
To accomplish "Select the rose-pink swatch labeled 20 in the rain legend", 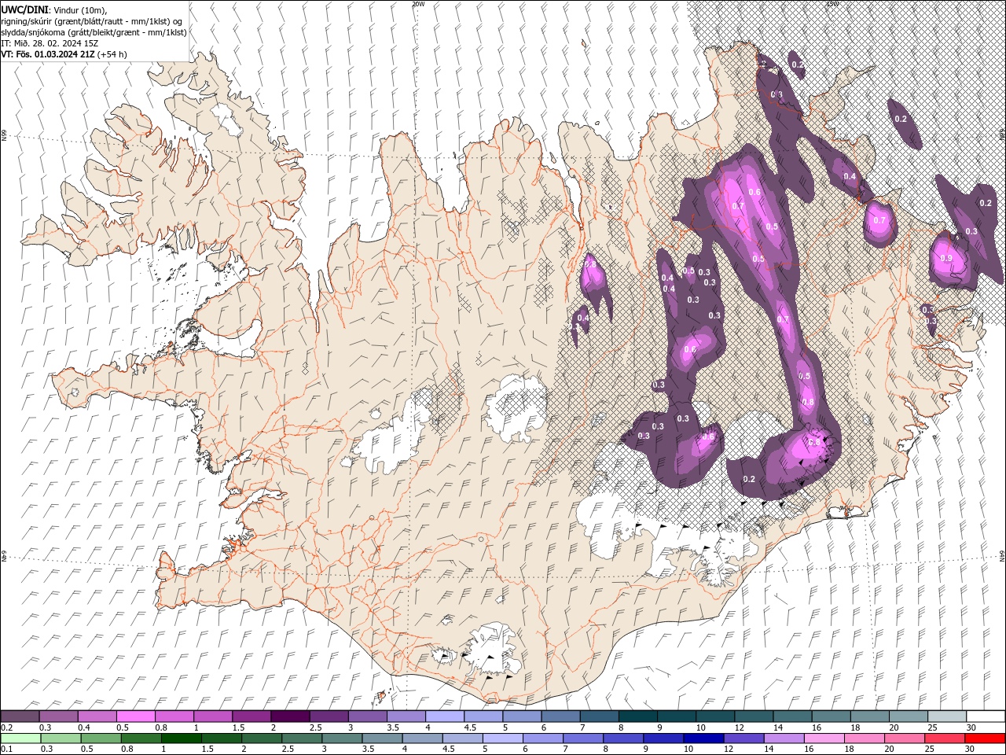I will tap(905, 738).
